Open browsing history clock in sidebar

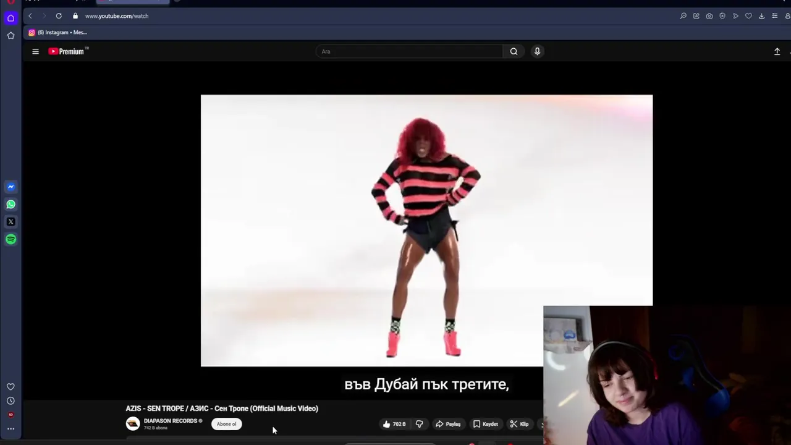click(x=11, y=400)
